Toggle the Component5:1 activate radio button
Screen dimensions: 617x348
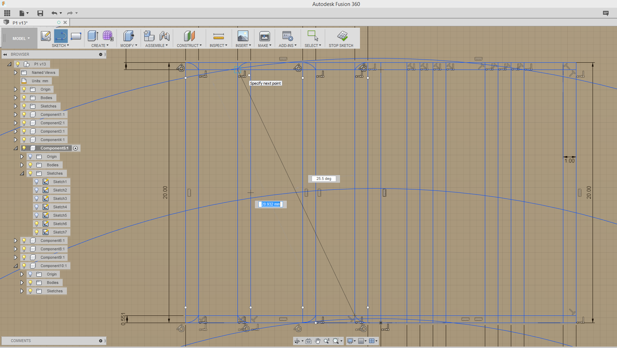(x=76, y=148)
